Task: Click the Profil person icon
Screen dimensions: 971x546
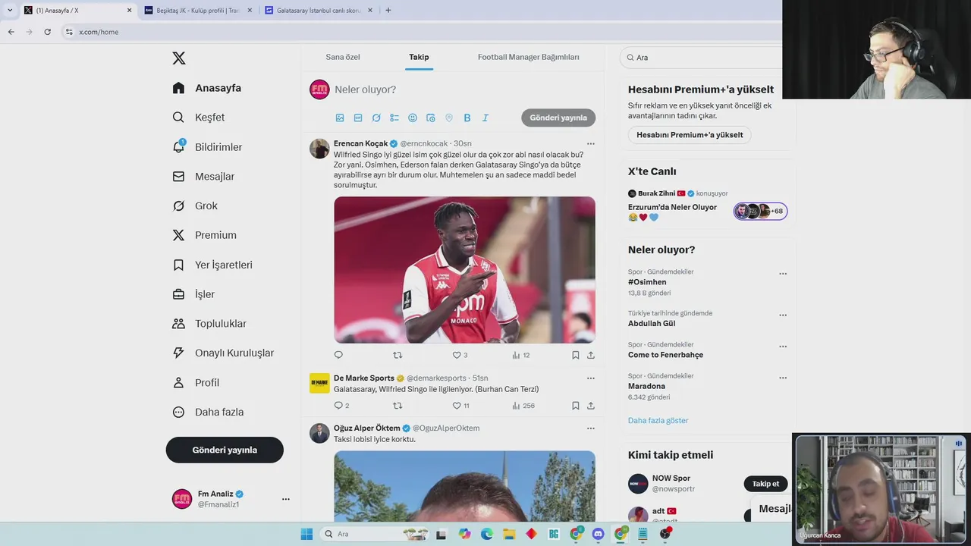Action: pyautogui.click(x=178, y=382)
